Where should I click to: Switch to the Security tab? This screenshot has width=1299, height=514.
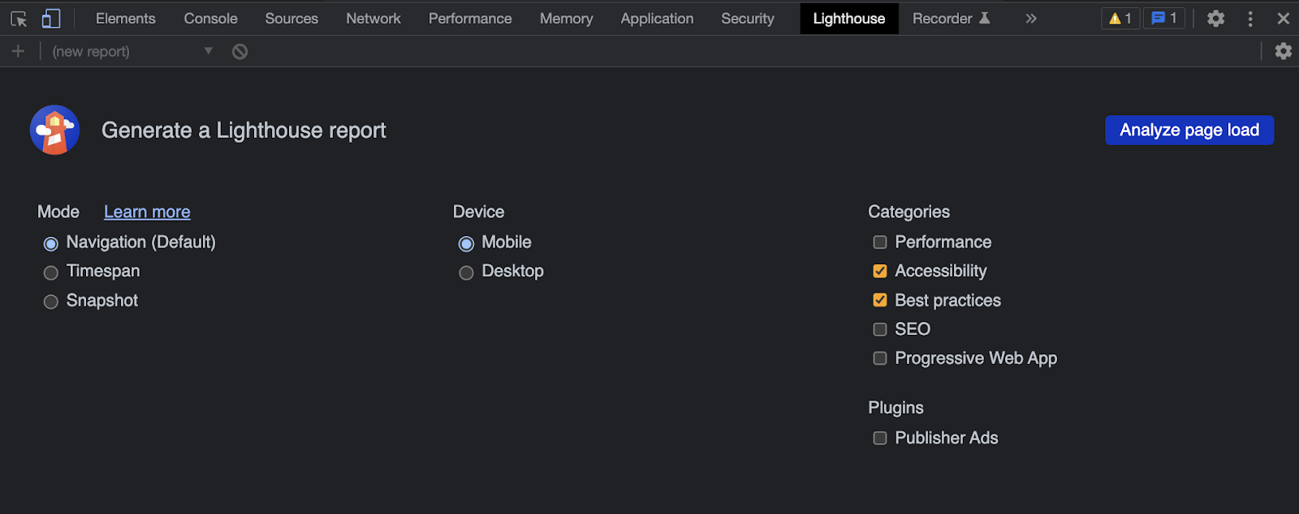coord(748,18)
